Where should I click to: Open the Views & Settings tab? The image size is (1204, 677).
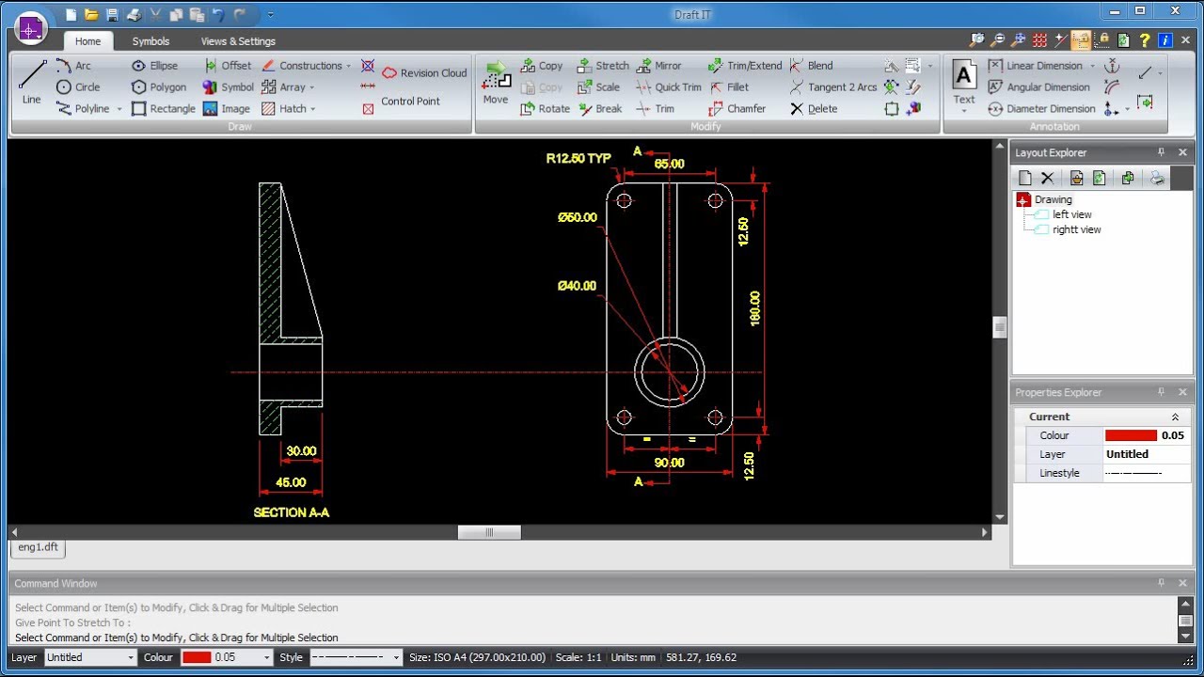238,41
